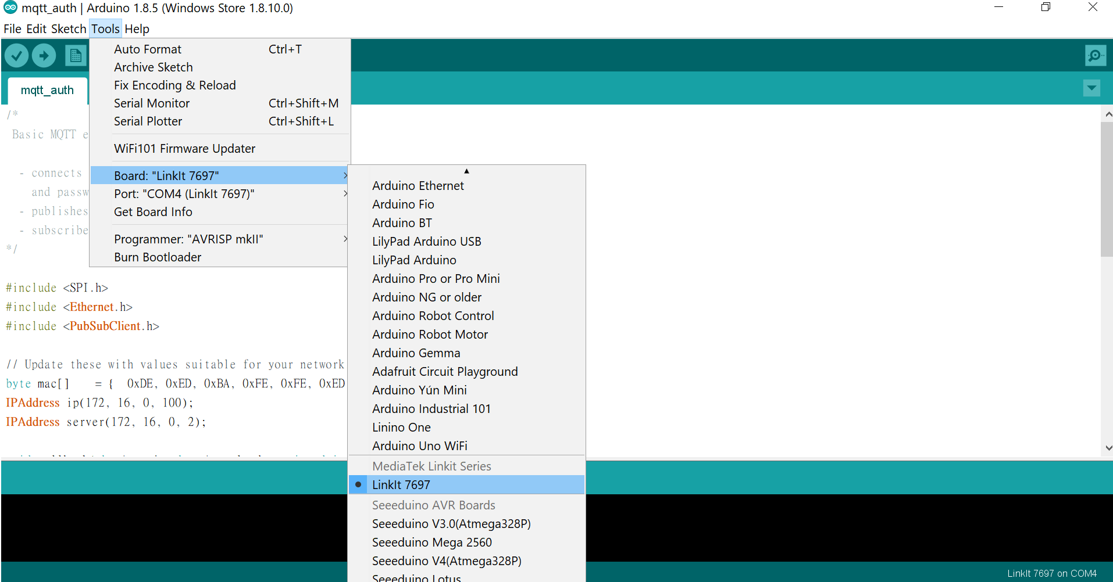Select the LinkIt 7697 radio option
Image resolution: width=1113 pixels, height=582 pixels.
(x=466, y=484)
